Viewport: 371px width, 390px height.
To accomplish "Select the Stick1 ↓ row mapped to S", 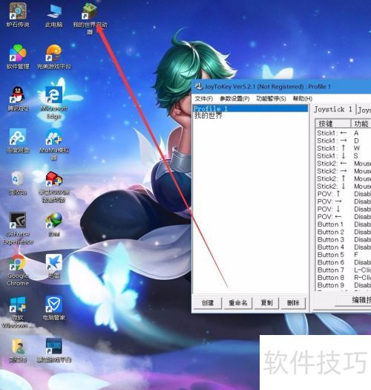I will (344, 156).
